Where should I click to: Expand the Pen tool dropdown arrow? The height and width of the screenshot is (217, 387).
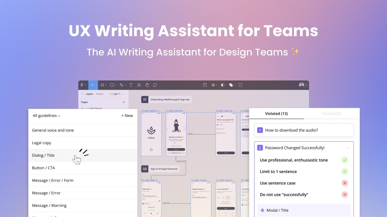[125, 85]
